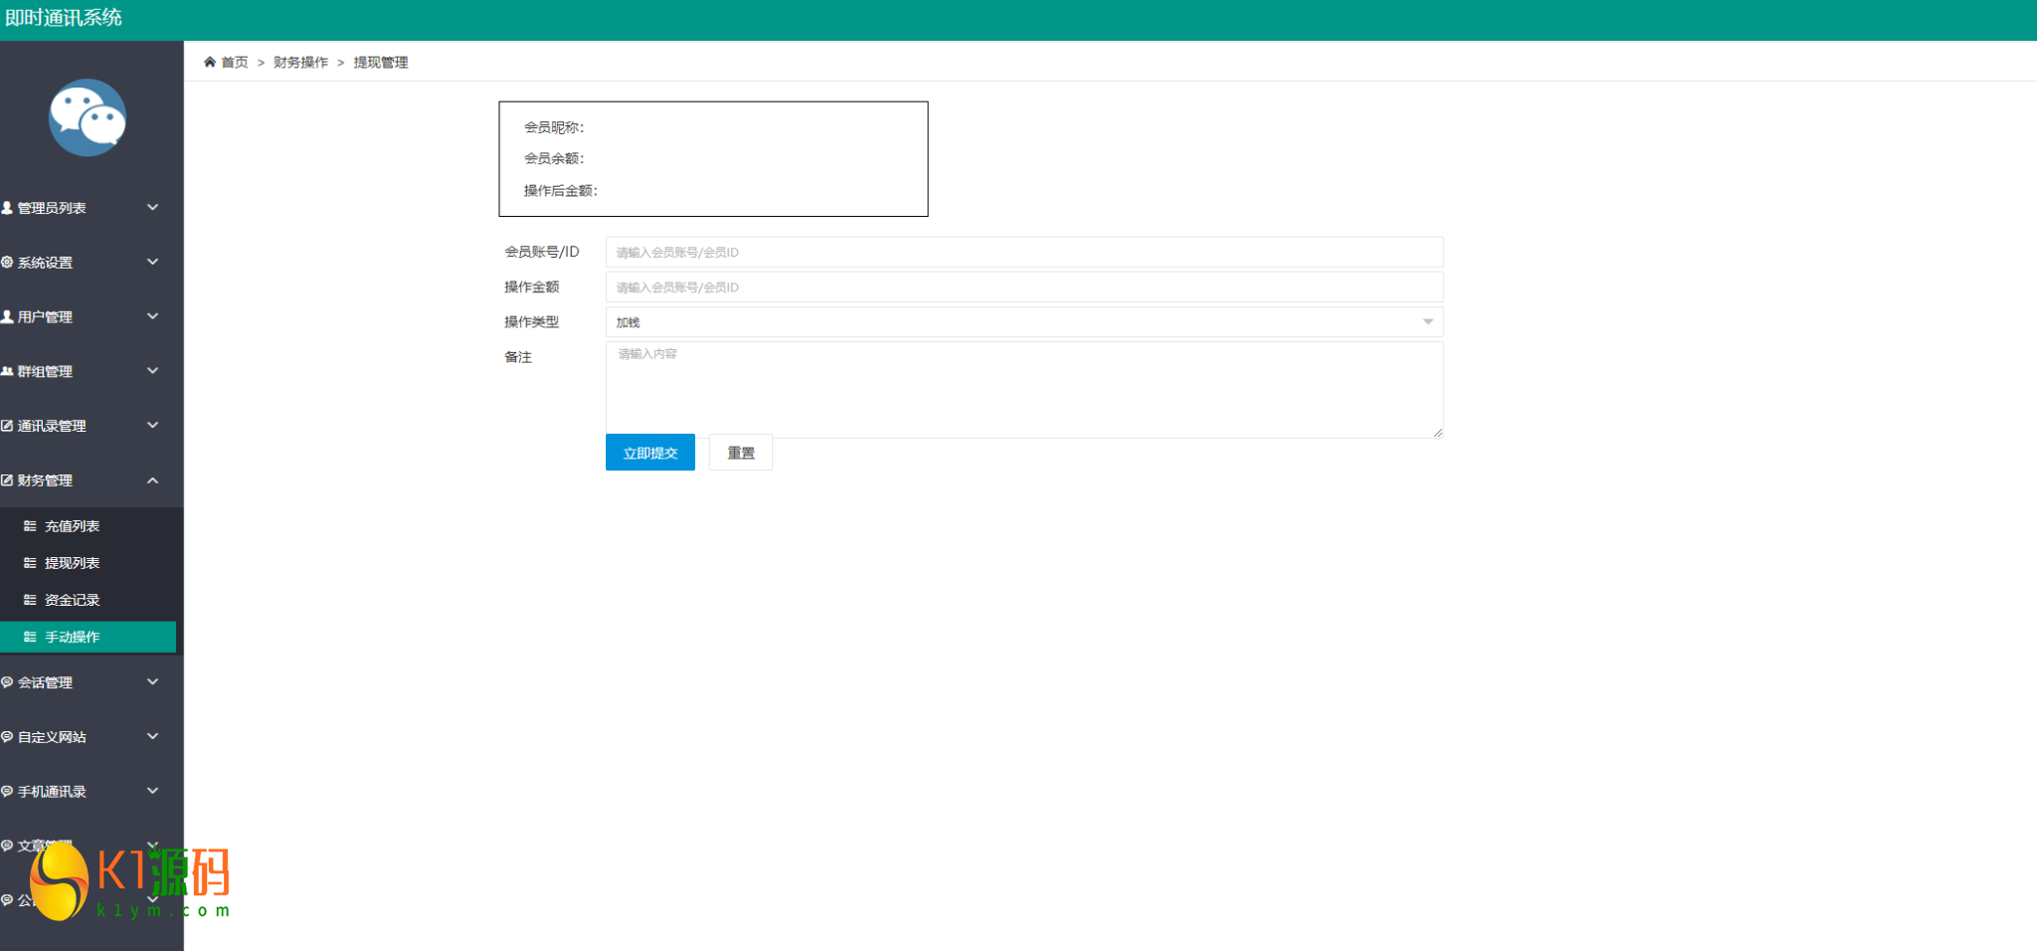Click the 财务管理 edit icon
2037x951 pixels.
(7, 480)
